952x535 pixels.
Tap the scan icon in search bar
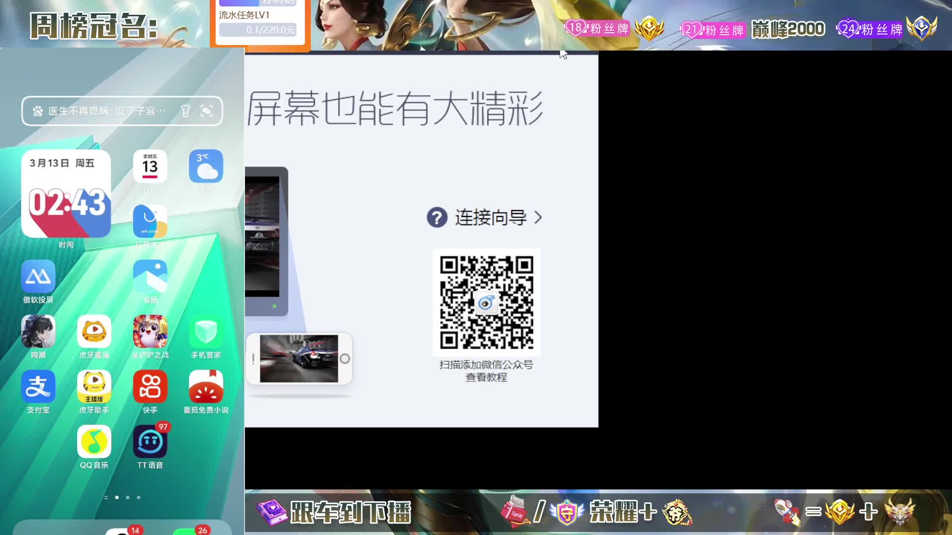pyautogui.click(x=206, y=111)
